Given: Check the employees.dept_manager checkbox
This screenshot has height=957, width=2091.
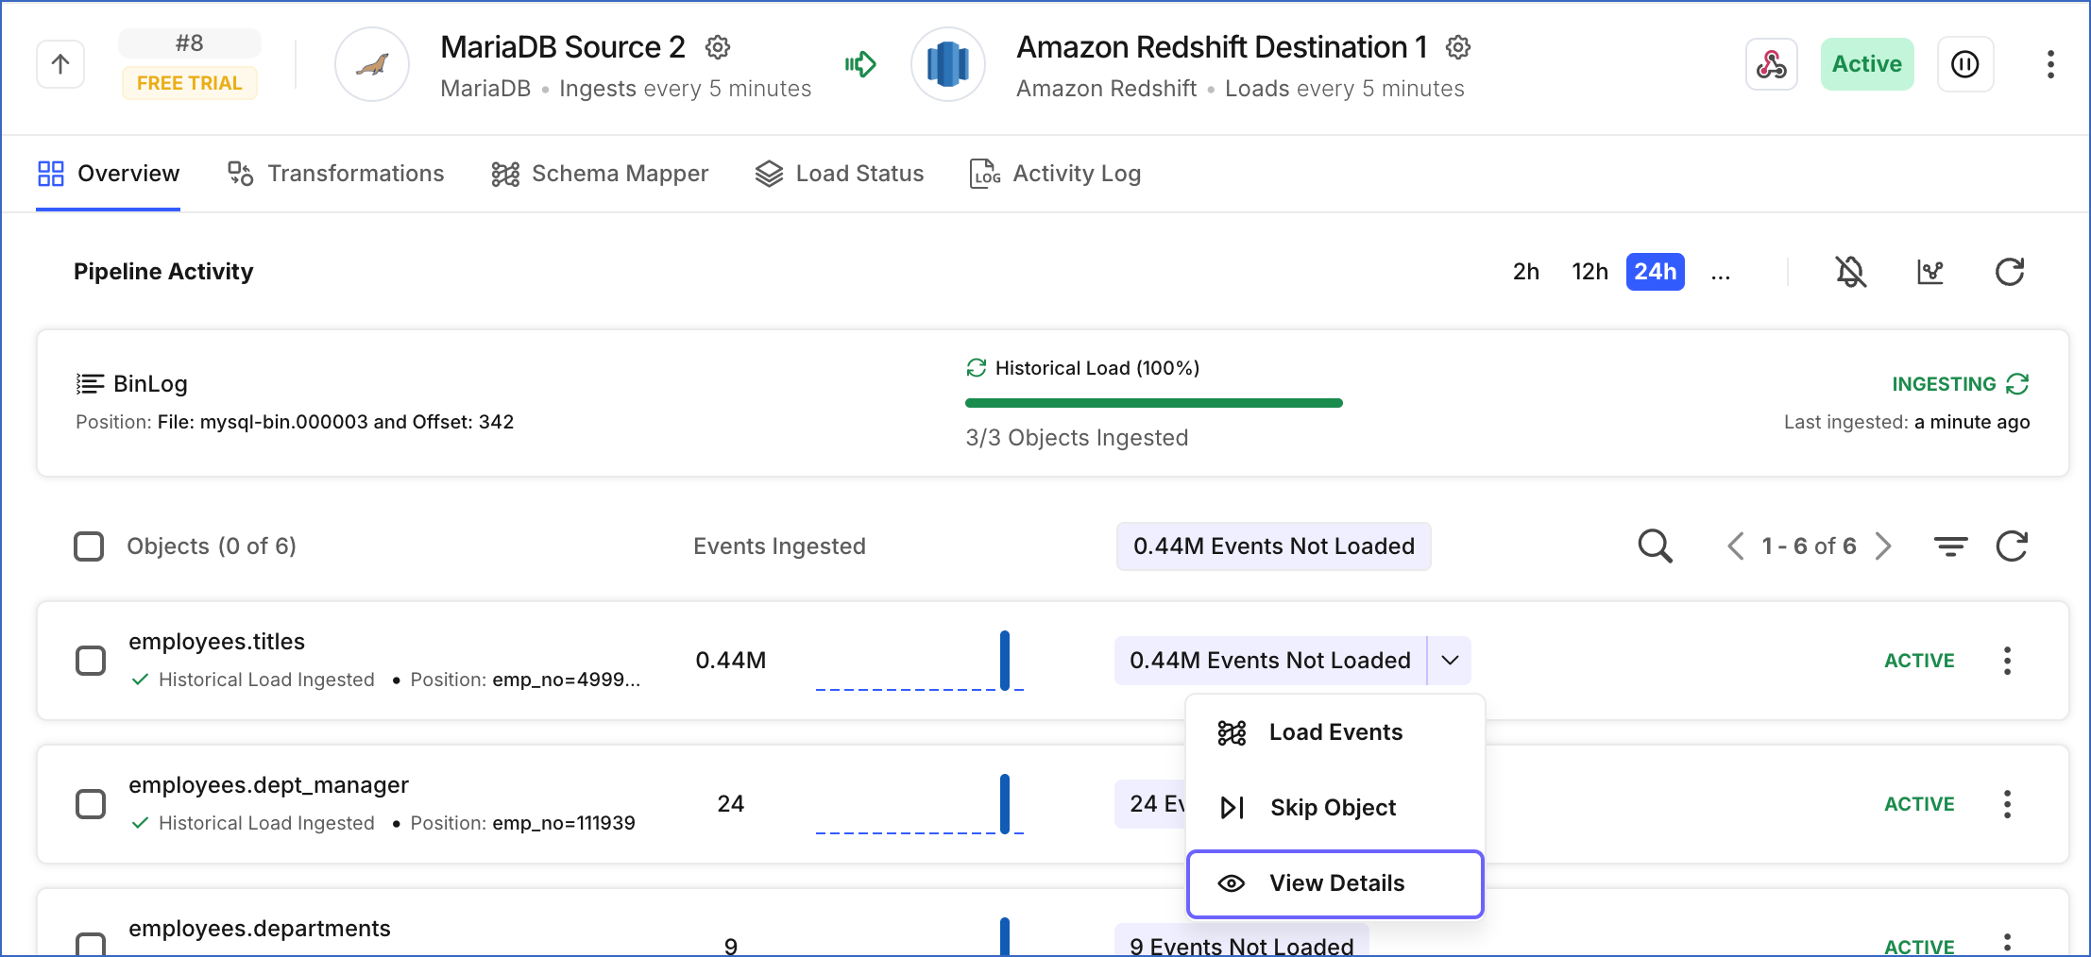Looking at the screenshot, I should pos(91,804).
